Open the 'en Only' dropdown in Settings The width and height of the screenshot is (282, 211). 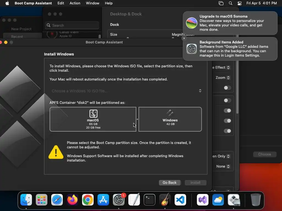coord(228,156)
